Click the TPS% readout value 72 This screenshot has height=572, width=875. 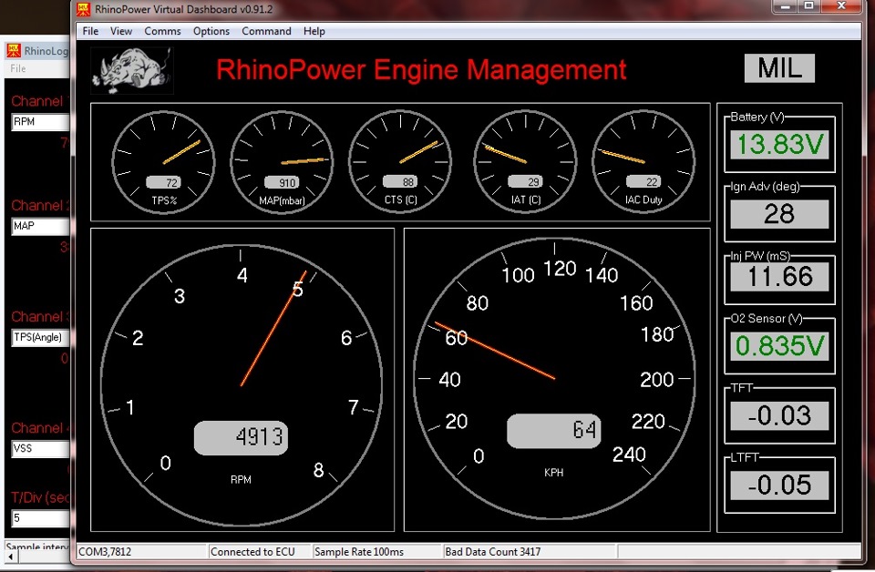[x=163, y=182]
